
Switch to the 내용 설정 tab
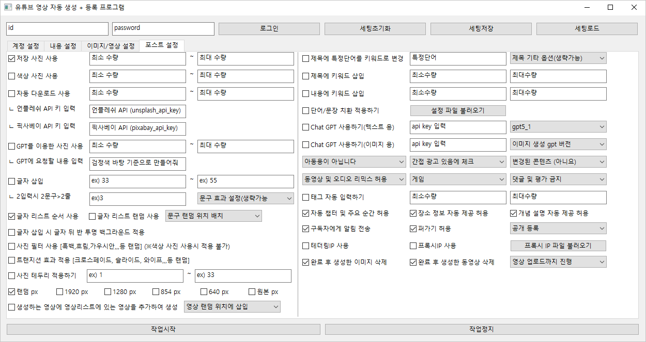point(63,46)
